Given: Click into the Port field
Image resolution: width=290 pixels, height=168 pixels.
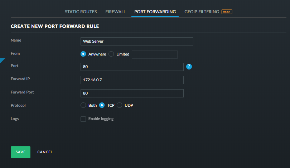Looking at the screenshot, I should (132, 67).
